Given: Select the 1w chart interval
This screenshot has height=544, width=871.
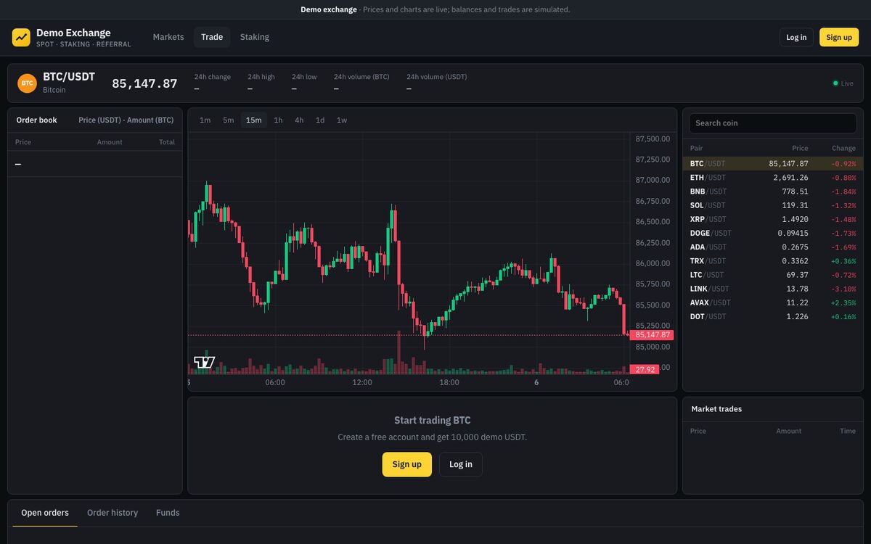Looking at the screenshot, I should tap(342, 120).
